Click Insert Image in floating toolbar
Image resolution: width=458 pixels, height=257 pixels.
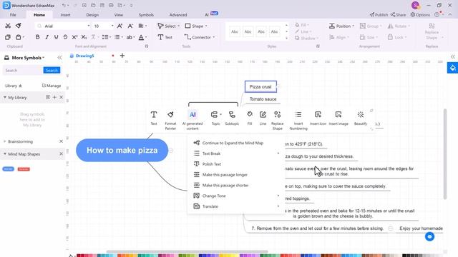point(338,118)
